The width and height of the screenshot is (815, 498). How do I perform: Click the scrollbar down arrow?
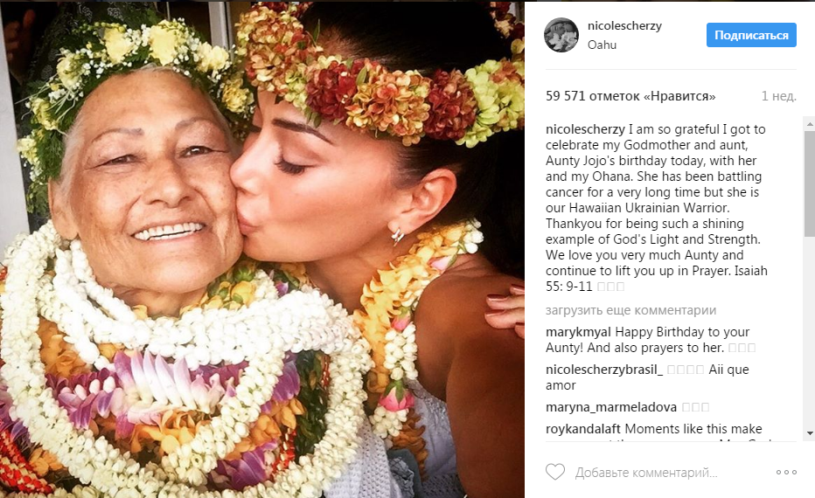coord(807,434)
